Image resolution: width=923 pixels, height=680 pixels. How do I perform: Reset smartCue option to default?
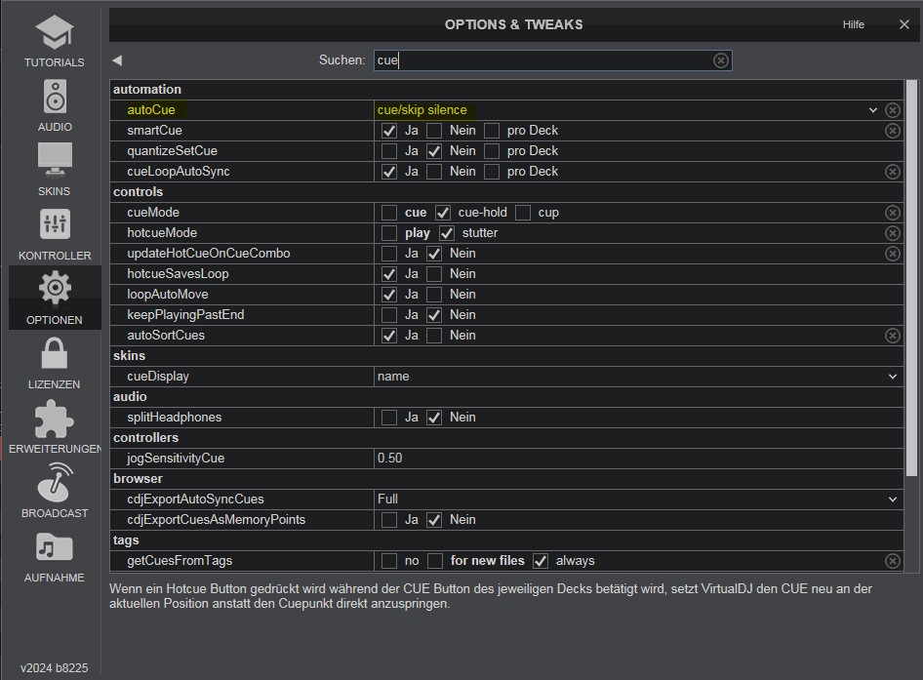(x=893, y=131)
